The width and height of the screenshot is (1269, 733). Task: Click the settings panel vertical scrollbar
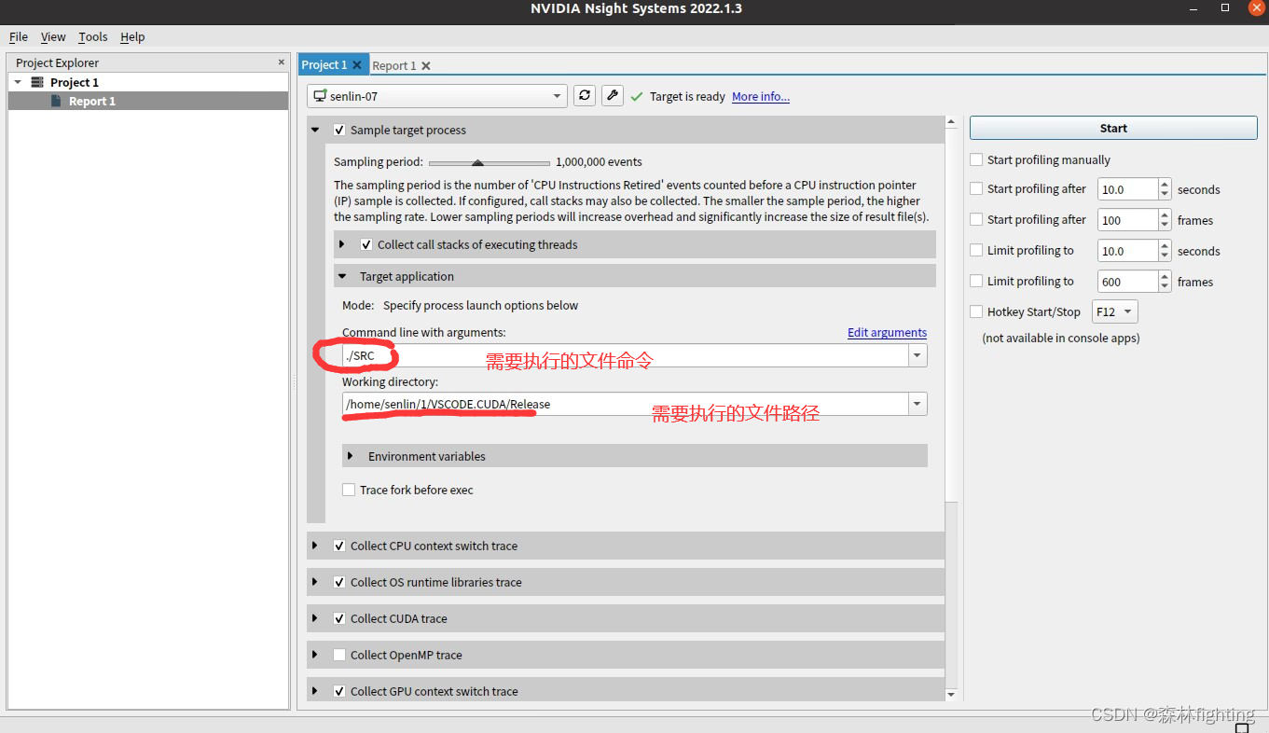pyautogui.click(x=951, y=315)
